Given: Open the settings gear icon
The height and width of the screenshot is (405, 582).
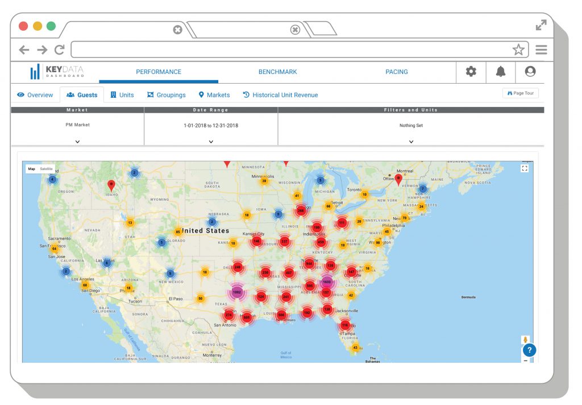Looking at the screenshot, I should pyautogui.click(x=471, y=72).
